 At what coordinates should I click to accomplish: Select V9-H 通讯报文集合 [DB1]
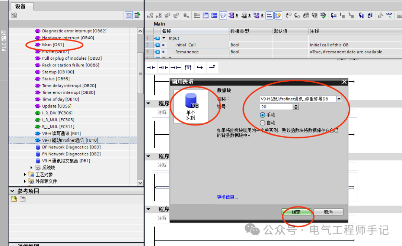point(66,161)
